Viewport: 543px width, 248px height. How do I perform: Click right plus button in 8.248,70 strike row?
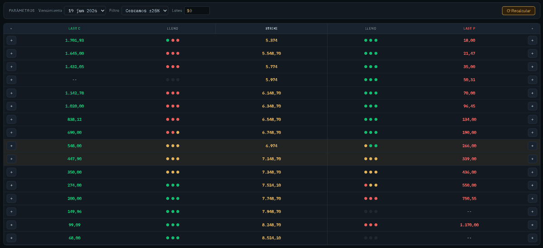click(532, 225)
